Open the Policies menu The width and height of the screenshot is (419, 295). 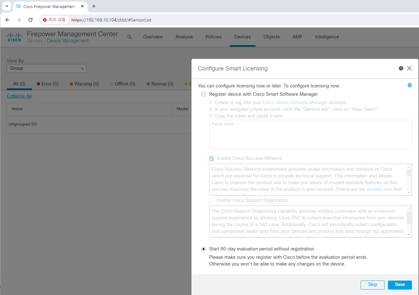[214, 37]
